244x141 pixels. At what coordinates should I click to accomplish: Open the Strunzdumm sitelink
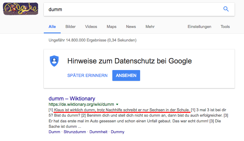click(x=75, y=132)
